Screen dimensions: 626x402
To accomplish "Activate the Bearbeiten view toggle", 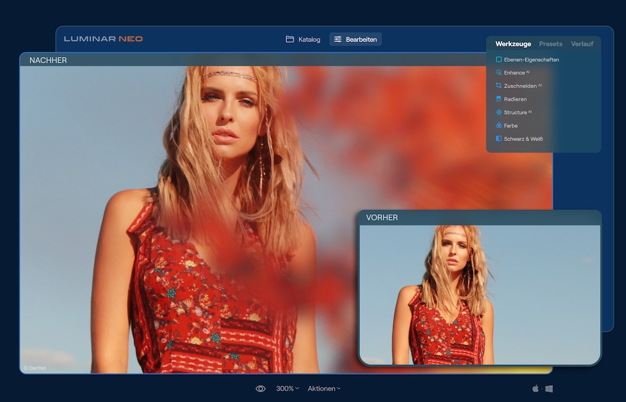I will pos(355,38).
